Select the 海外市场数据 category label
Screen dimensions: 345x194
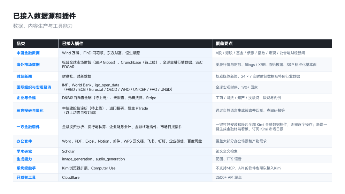coord(28,64)
